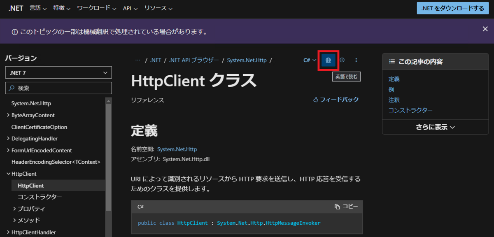This screenshot has width=494, height=237.
Task: Select ClientCertificateOption in the sidebar
Action: (39, 127)
